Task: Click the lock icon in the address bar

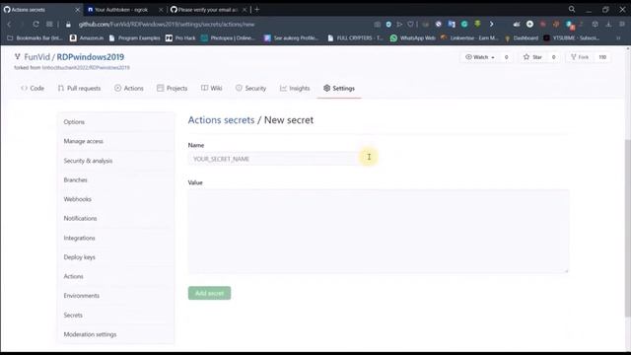Action: [68, 24]
